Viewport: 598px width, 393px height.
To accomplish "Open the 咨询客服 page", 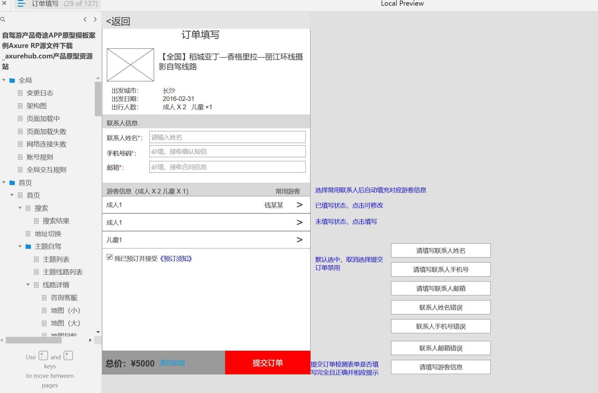I will [x=64, y=298].
